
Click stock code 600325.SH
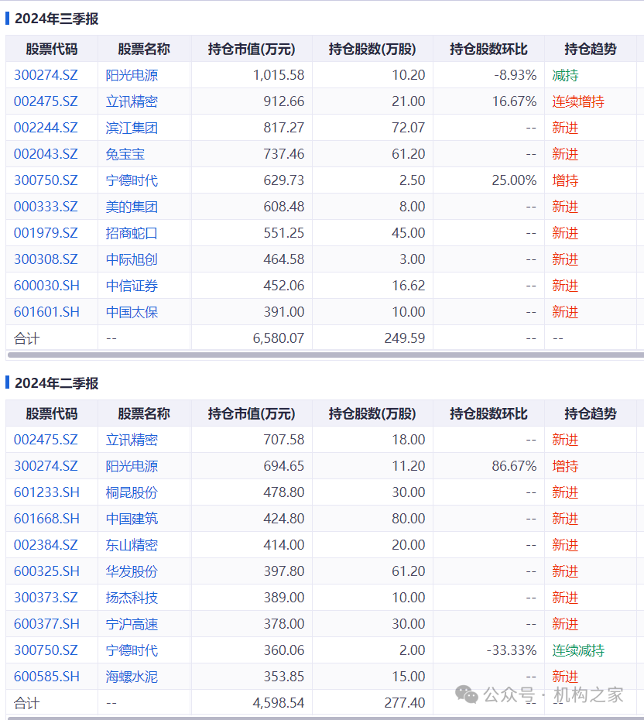(x=46, y=571)
